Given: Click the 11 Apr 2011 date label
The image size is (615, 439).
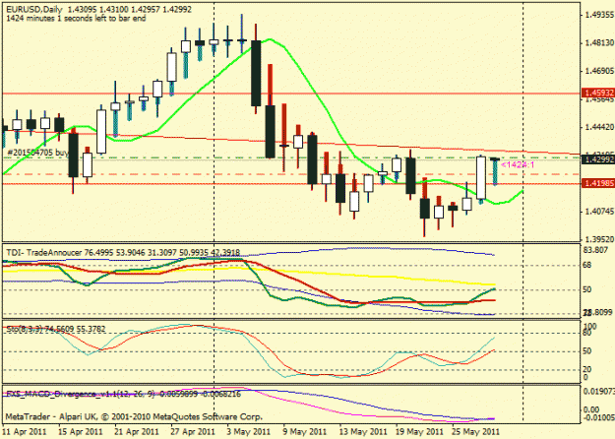Looking at the screenshot, I should pyautogui.click(x=24, y=432).
